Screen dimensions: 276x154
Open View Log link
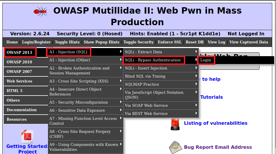coord(216,42)
